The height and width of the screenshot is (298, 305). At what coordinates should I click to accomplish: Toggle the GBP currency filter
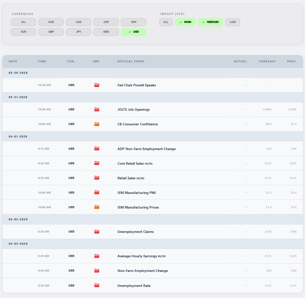(x=51, y=32)
